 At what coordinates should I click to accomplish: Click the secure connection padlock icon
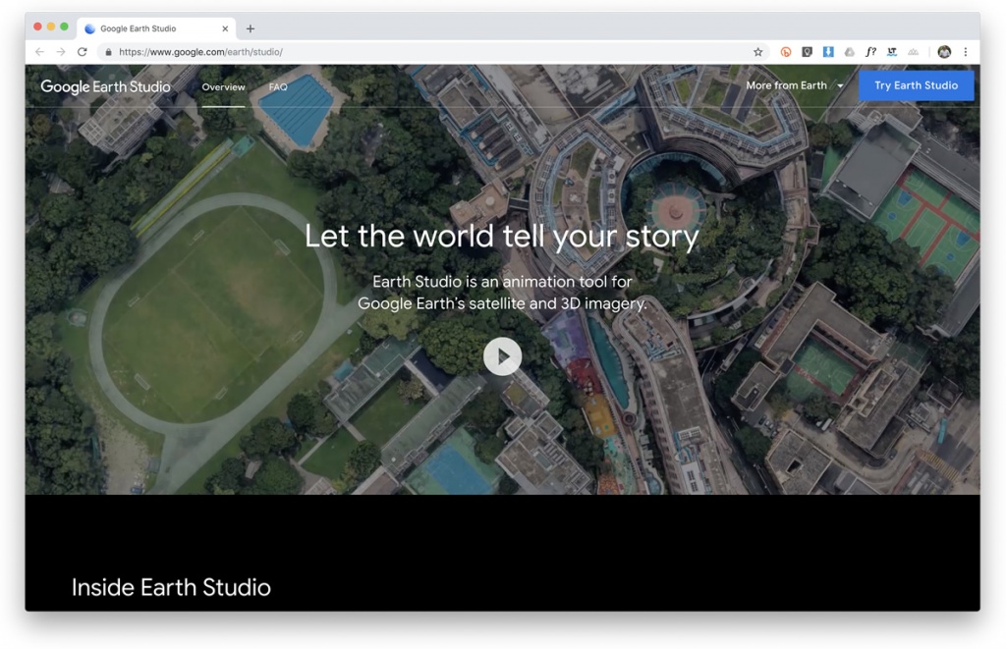pyautogui.click(x=108, y=52)
